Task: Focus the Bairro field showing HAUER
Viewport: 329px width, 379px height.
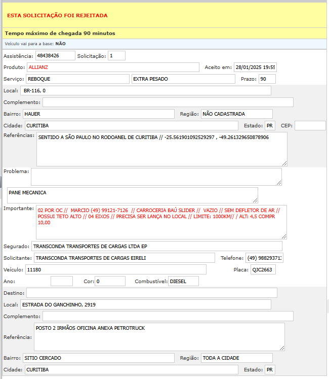Action: click(x=98, y=114)
